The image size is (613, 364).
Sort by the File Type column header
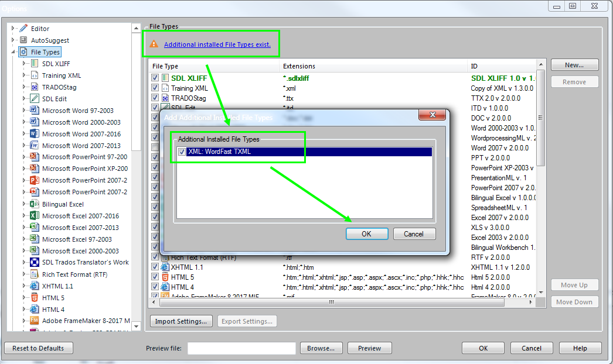[x=214, y=66]
